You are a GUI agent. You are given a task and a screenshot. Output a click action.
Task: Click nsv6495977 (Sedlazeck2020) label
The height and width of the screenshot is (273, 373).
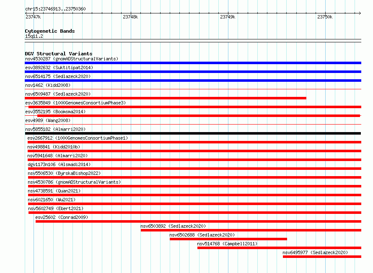pyautogui.click(x=315, y=252)
